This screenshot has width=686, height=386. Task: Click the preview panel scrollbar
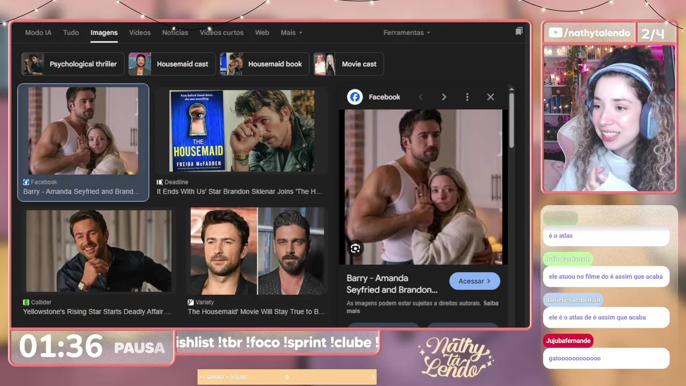click(x=512, y=121)
